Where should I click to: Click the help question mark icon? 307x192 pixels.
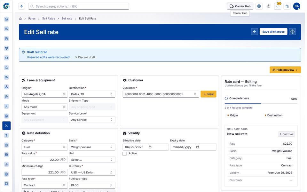pos(292,32)
